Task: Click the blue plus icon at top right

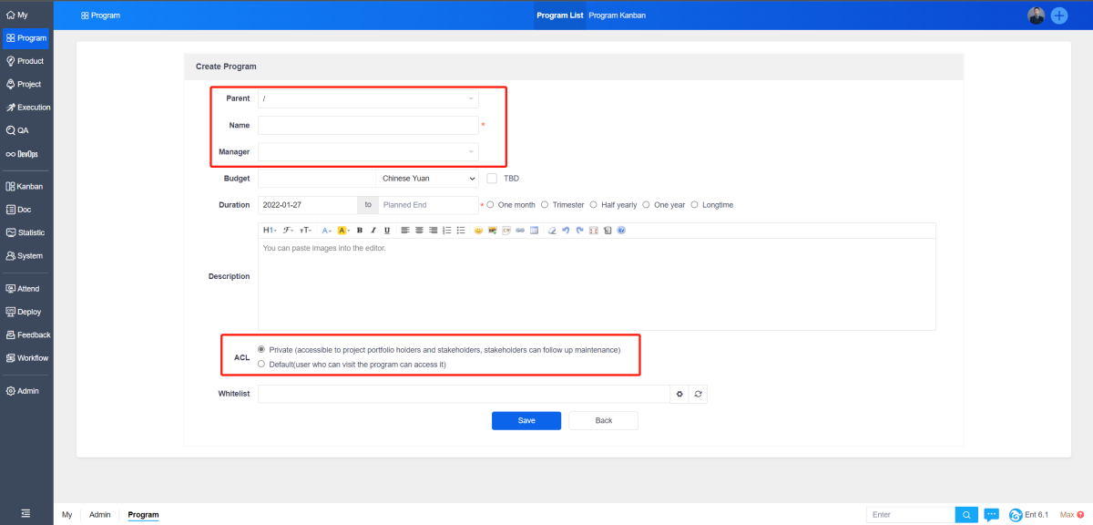Action: click(1059, 15)
